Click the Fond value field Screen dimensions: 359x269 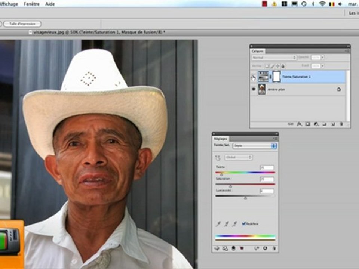pyautogui.click(x=316, y=66)
